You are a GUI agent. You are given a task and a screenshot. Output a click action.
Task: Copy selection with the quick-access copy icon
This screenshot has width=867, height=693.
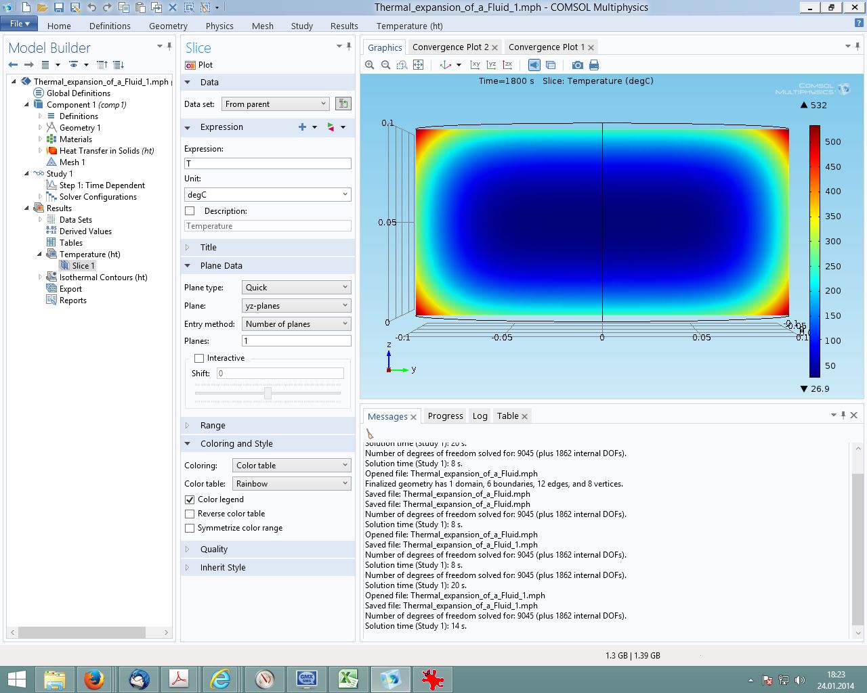click(124, 7)
